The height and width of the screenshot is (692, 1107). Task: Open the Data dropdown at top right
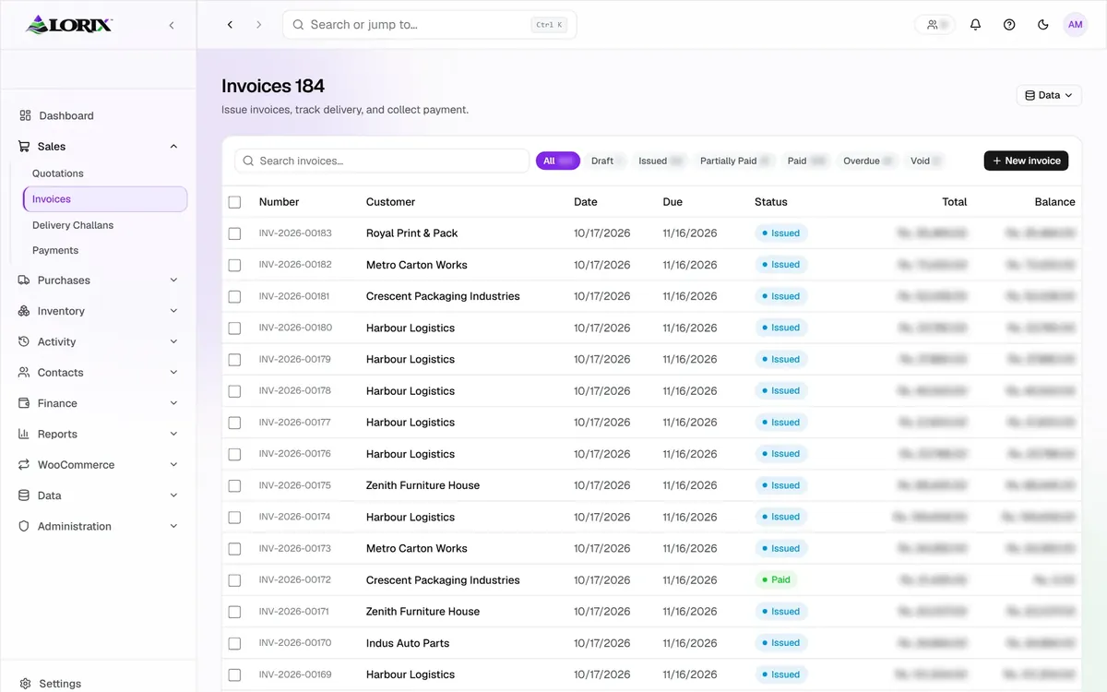[1049, 95]
